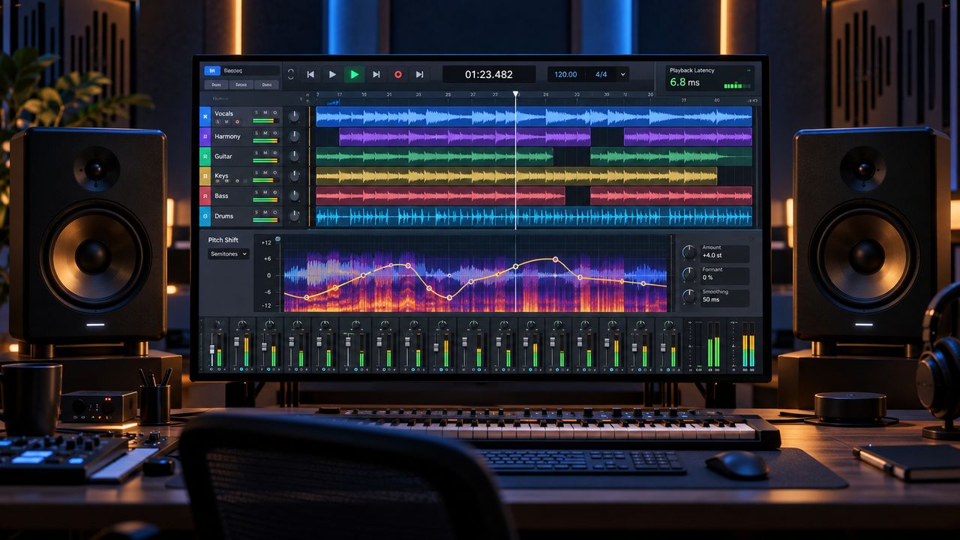Click the Vocals track color icon

tap(205, 115)
